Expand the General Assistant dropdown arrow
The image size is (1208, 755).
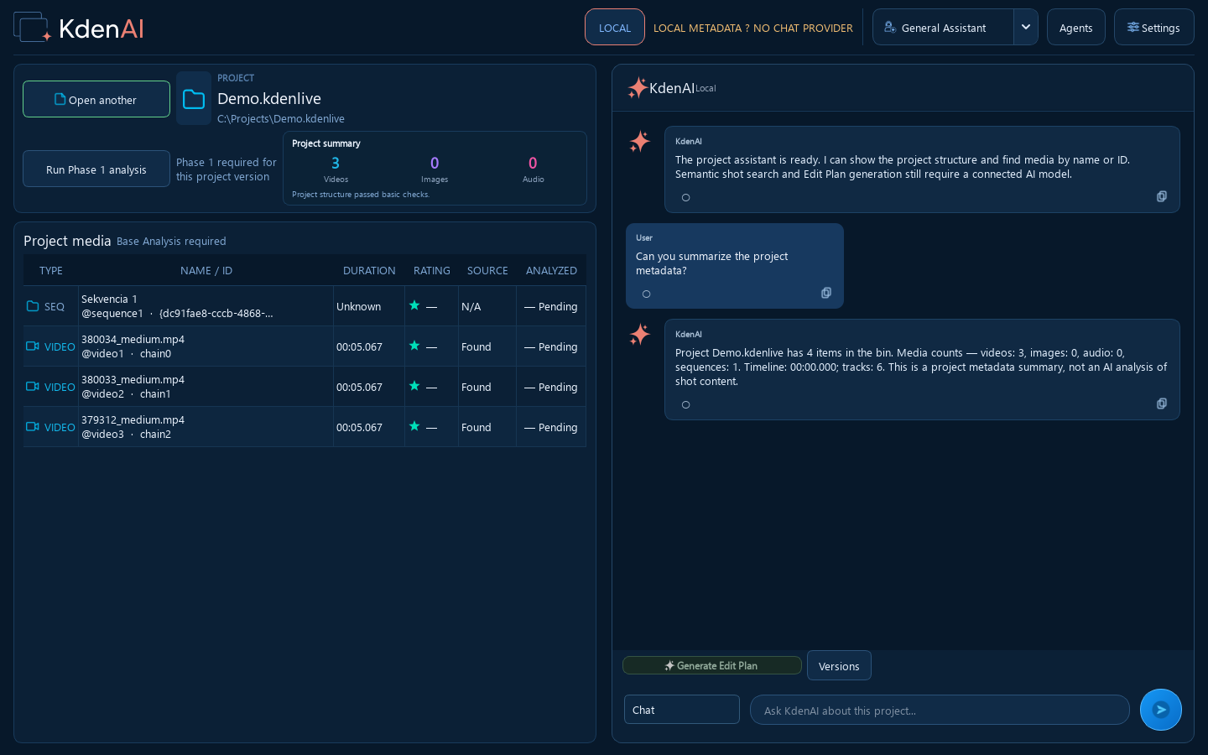1025,27
